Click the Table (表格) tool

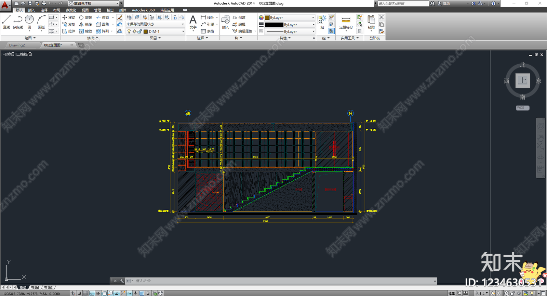[x=208, y=31]
